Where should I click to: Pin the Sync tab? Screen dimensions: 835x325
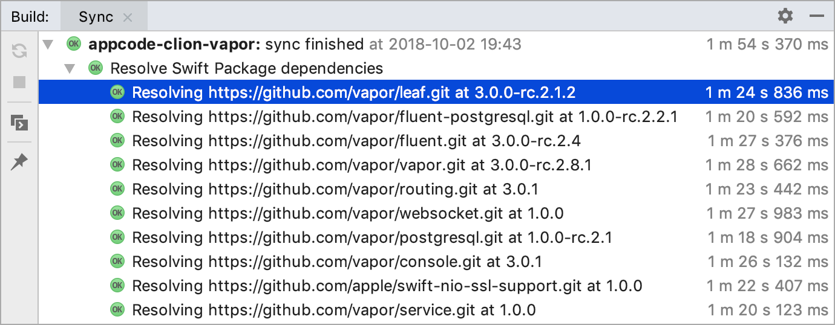pyautogui.click(x=19, y=161)
